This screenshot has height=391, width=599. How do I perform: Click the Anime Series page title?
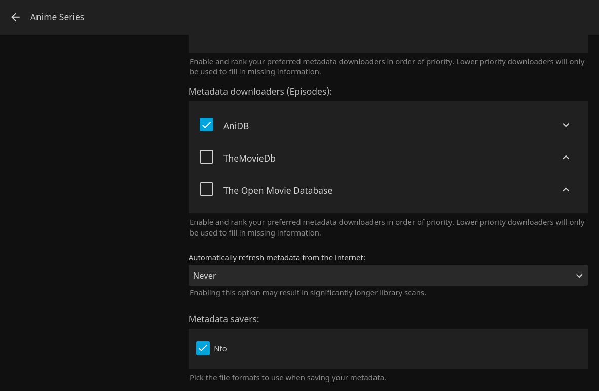coord(57,17)
